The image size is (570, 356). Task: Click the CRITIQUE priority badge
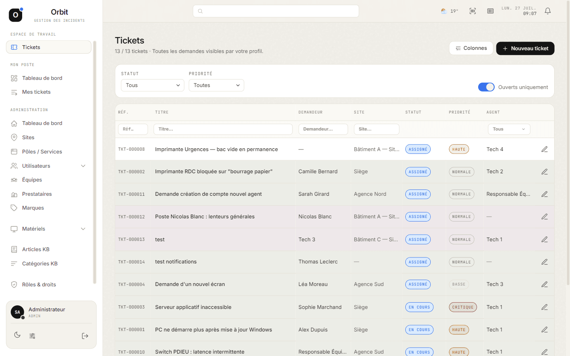click(463, 307)
